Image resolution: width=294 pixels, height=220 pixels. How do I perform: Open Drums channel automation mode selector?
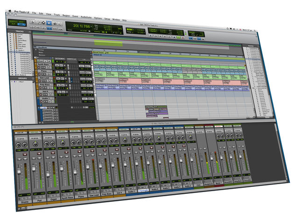[21, 133]
